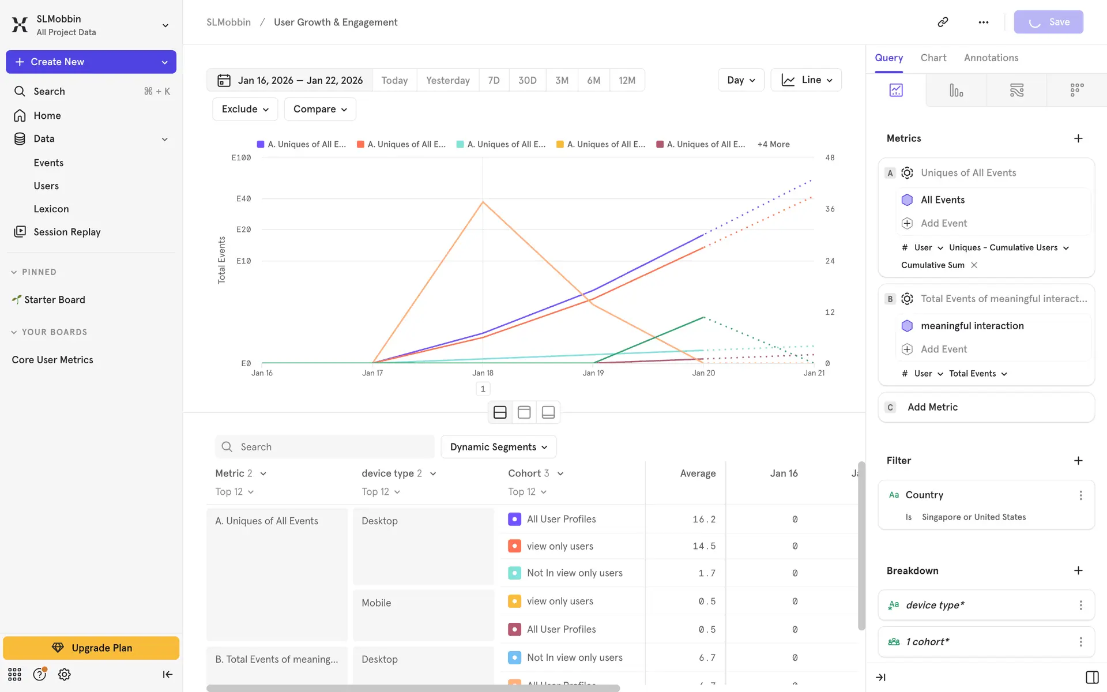
Task: Add a new metric with plus icon
Action: [x=1078, y=138]
